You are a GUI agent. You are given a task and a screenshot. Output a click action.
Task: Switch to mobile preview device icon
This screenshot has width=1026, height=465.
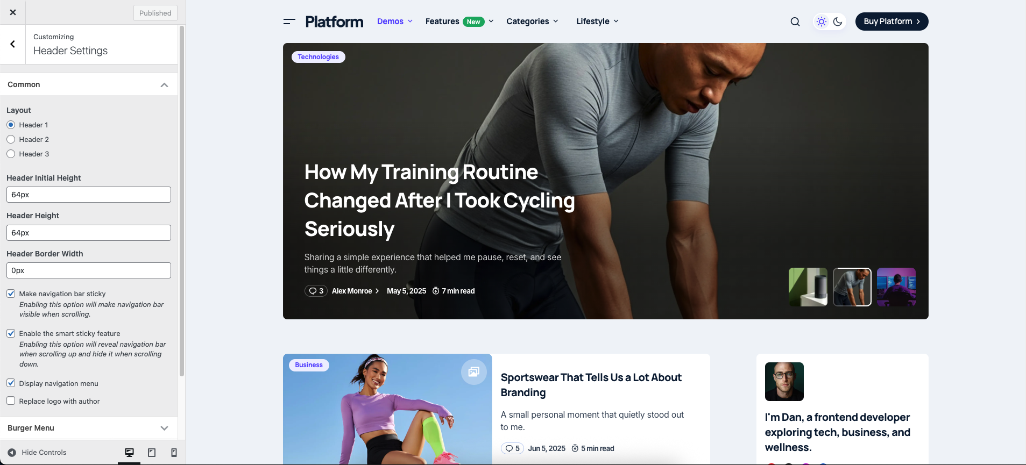pos(174,453)
